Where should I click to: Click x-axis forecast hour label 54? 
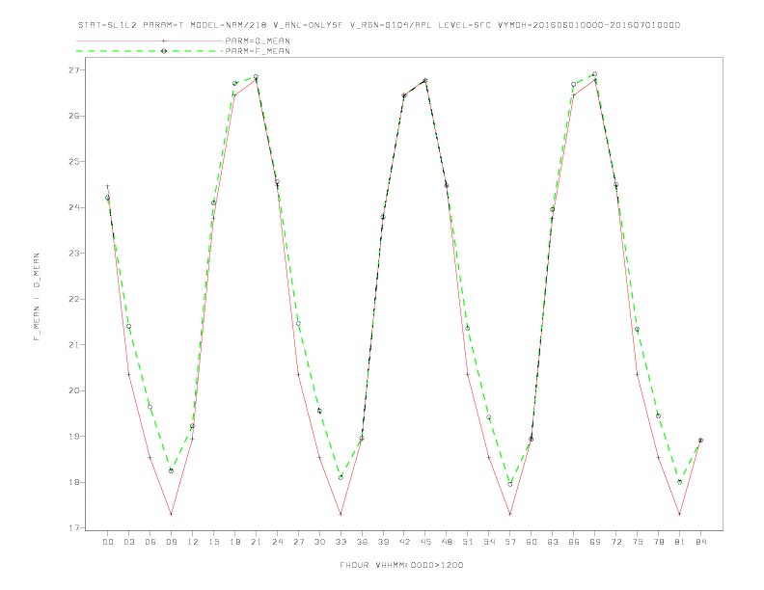click(489, 542)
